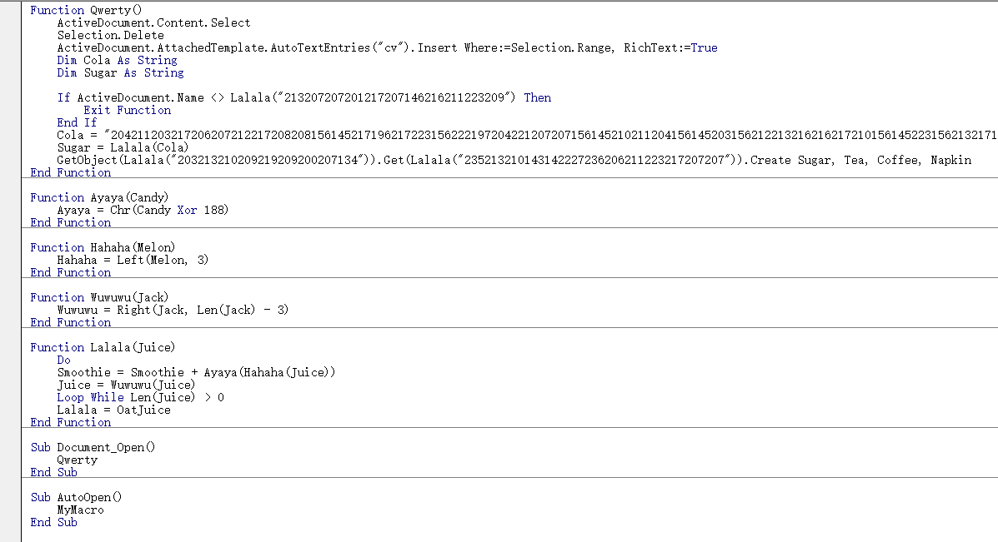Click the "Sugar = Lalala(Cola)" assignment
The image size is (998, 542).
(123, 147)
